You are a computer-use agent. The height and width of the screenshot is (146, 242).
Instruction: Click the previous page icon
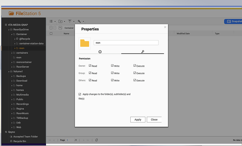pyautogui.click(x=54, y=140)
